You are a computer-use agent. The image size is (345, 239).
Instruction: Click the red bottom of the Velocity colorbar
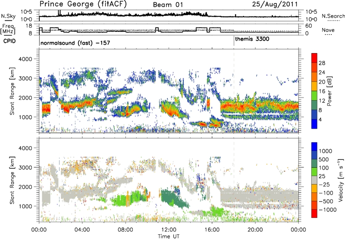point(314,214)
